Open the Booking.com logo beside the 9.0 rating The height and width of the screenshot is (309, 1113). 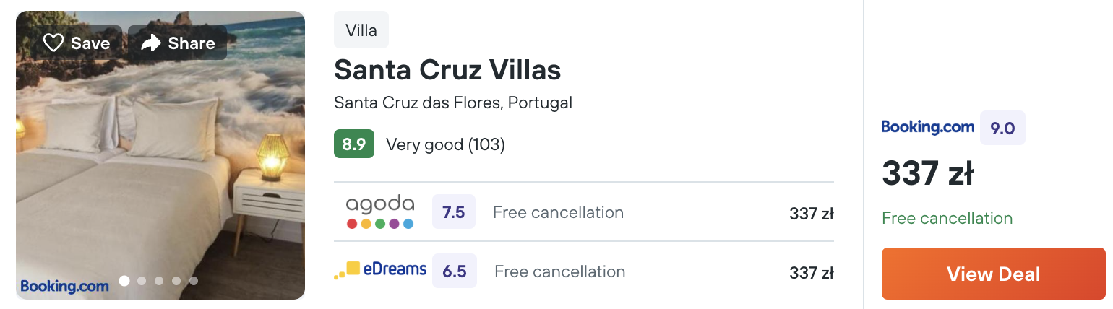(x=928, y=127)
